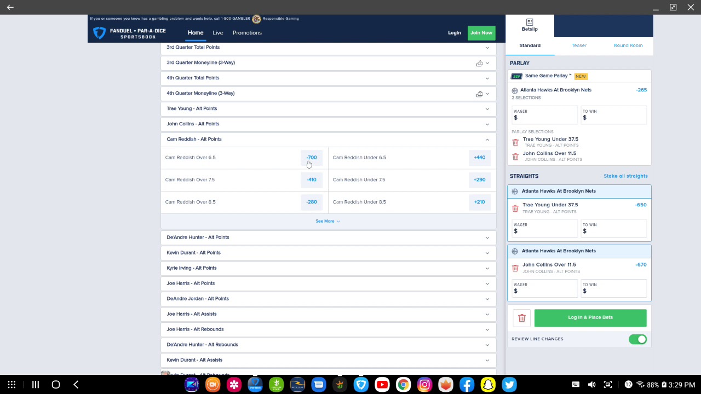Click the back arrow at top left
This screenshot has width=701, height=394.
(x=10, y=7)
